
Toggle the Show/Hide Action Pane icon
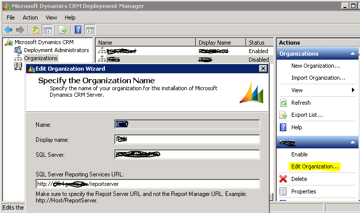[x=90, y=30]
